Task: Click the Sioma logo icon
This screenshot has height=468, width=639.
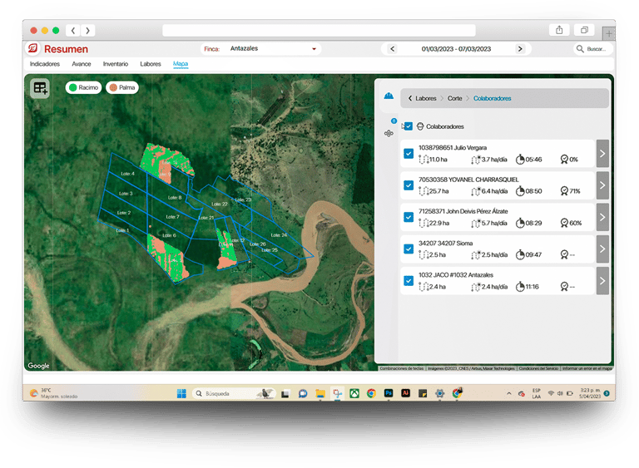Action: coord(34,49)
